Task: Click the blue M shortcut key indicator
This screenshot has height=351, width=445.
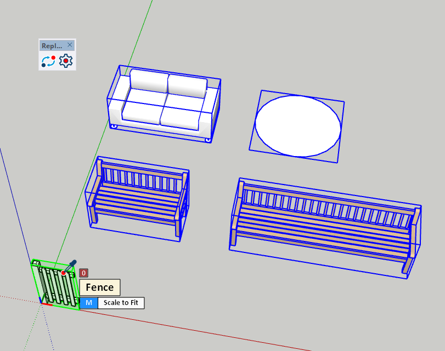Action: pos(89,303)
